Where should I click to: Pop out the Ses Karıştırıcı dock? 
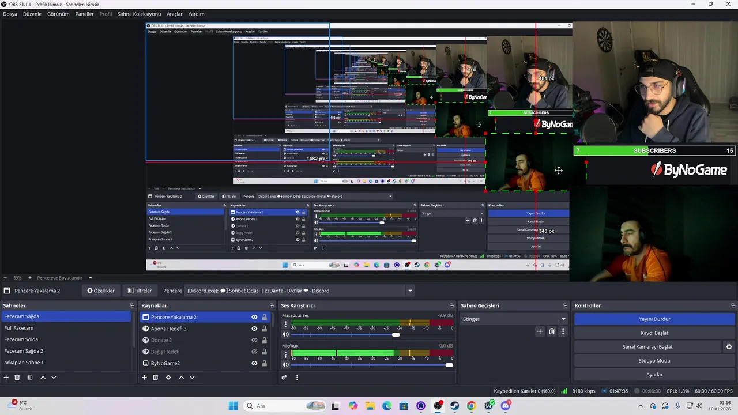coord(451,305)
